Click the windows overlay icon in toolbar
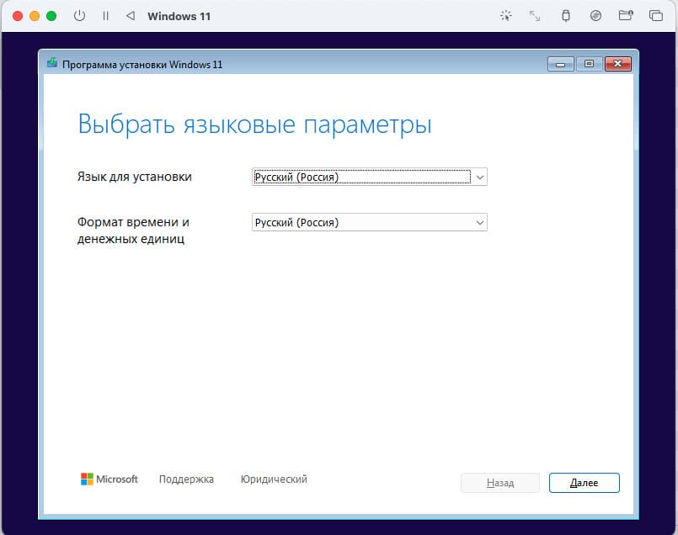The image size is (678, 535). coord(655,16)
